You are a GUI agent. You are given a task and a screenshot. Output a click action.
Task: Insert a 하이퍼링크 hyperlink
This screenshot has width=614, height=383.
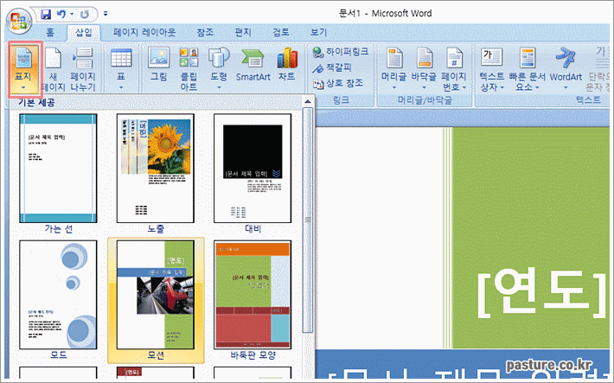(341, 52)
